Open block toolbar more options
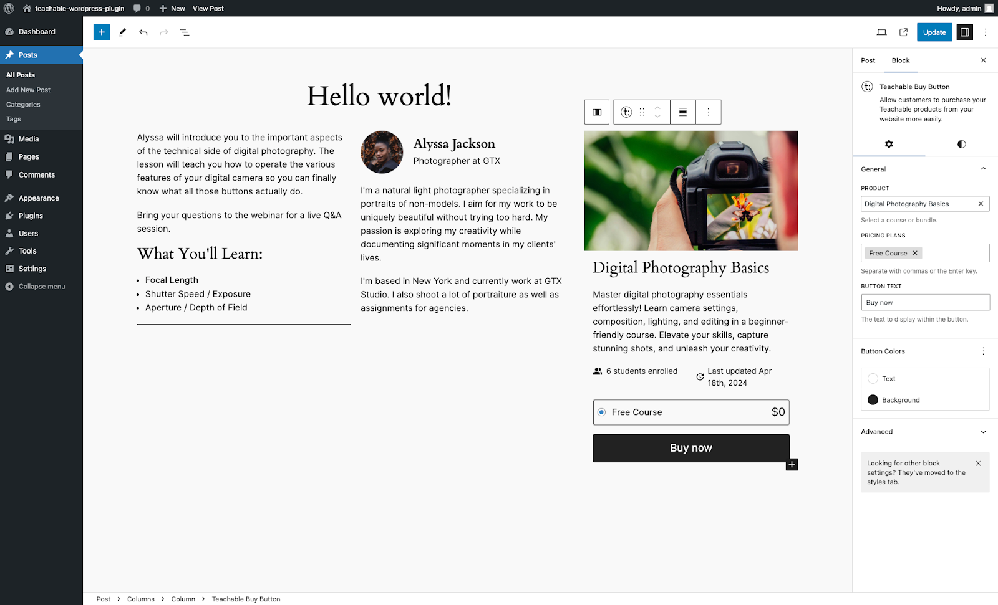The height and width of the screenshot is (605, 998). point(708,112)
